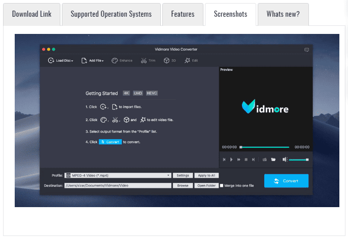Close the Vidmore window with red button

click(44, 50)
